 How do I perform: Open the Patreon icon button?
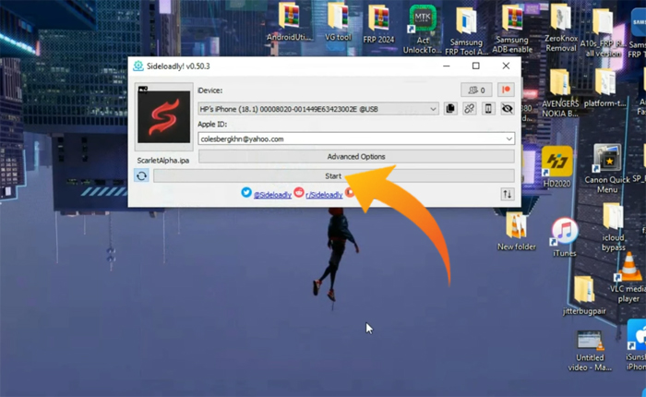pyautogui.click(x=506, y=90)
